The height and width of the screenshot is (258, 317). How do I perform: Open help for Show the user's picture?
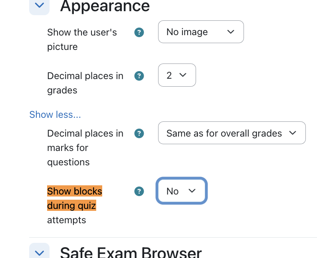[x=139, y=32]
